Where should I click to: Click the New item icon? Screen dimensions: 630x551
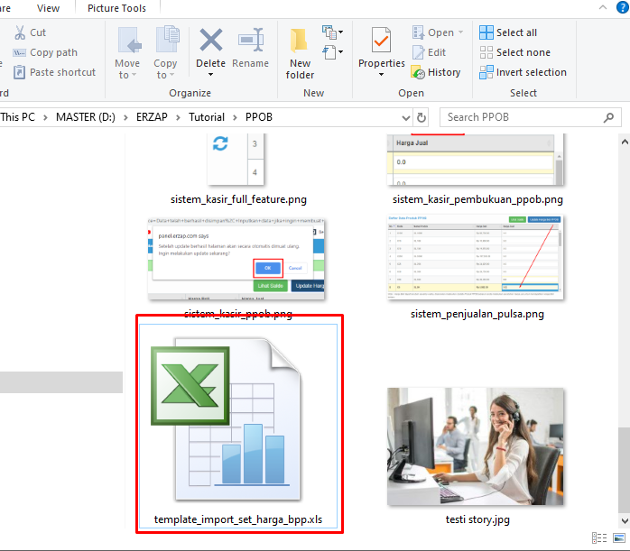[x=329, y=32]
